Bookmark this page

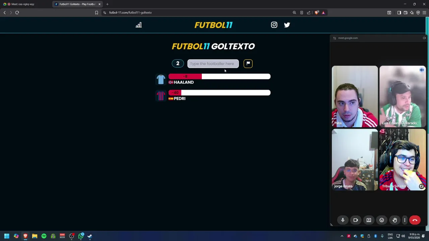97,13
